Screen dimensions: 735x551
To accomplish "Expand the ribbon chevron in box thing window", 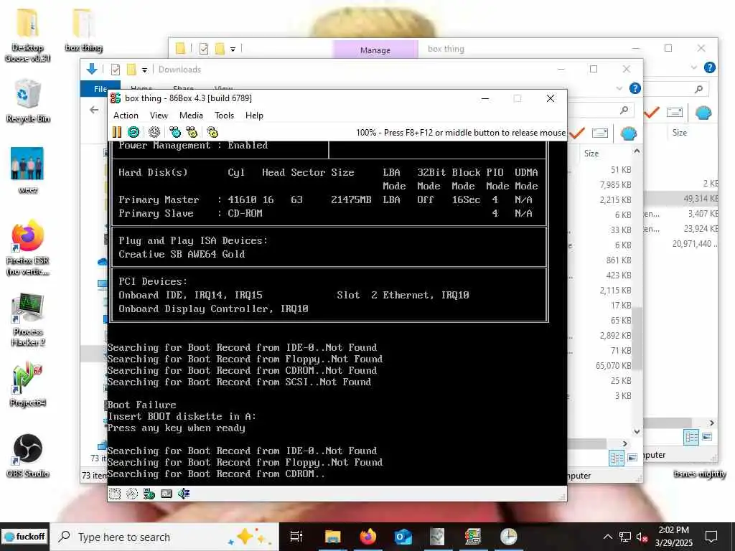I will point(694,67).
